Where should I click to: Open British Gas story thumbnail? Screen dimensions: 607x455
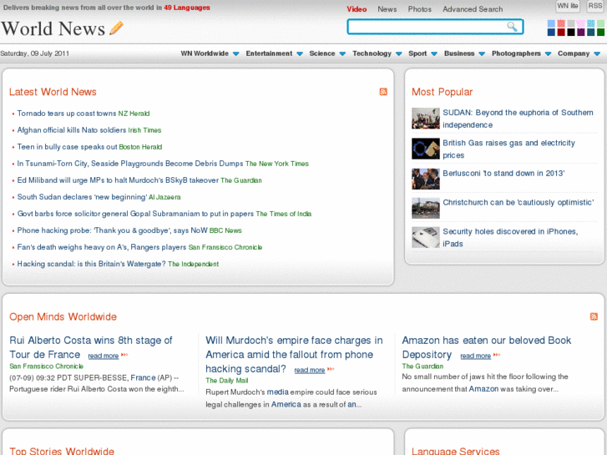(x=426, y=149)
